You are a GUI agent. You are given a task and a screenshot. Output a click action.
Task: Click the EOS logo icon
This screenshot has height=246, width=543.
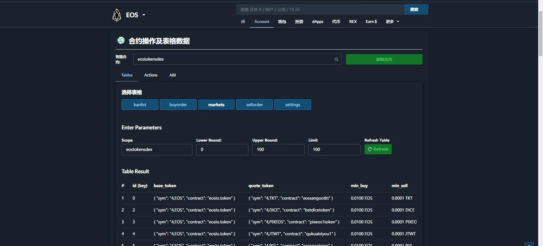pyautogui.click(x=117, y=15)
